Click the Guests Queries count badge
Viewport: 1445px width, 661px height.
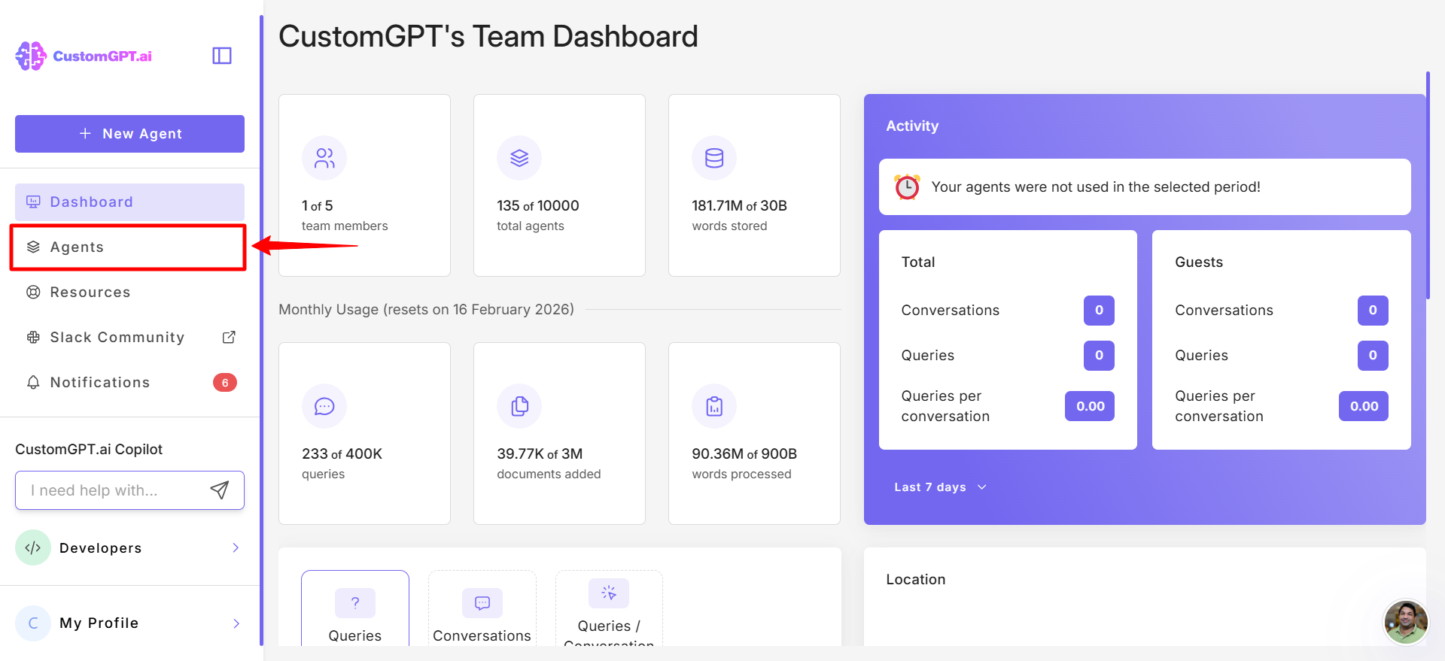1373,356
